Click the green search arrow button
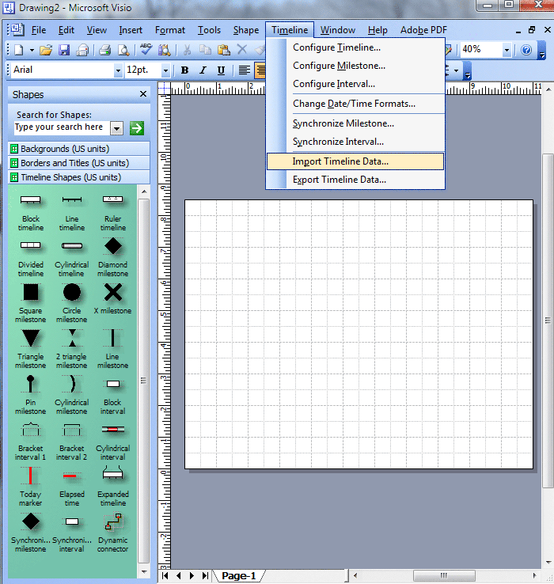The width and height of the screenshot is (554, 584). (137, 128)
